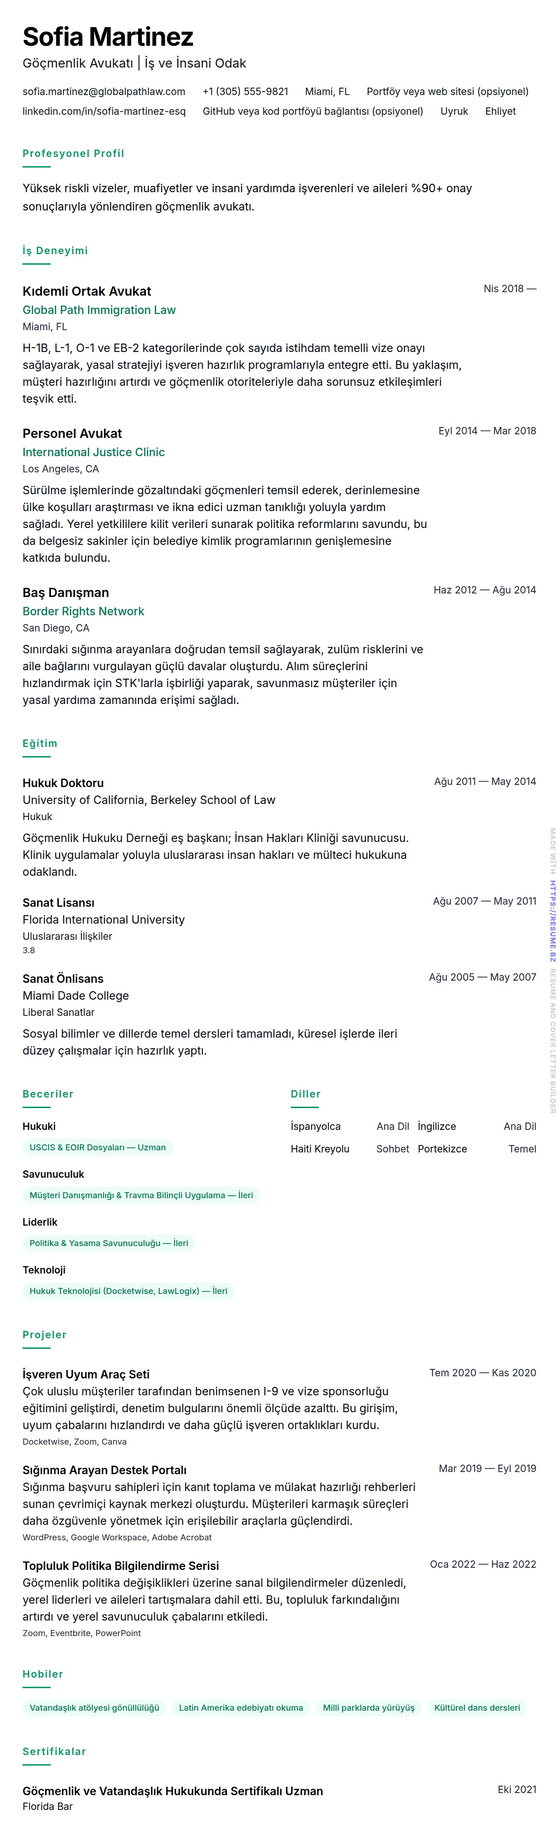Select the Vatandaşlık atölyesi gönüllülüğü hobby tag

coord(94,1707)
